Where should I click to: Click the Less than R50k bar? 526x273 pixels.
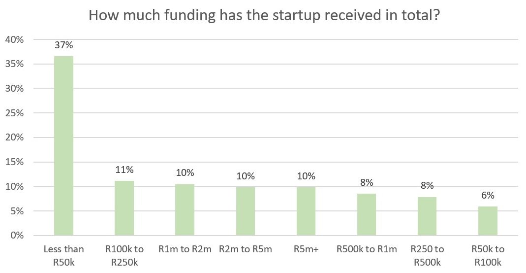pos(64,146)
